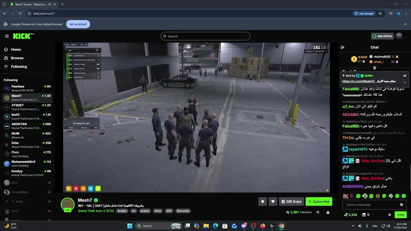The height and width of the screenshot is (231, 411).
Task: Click the Get KICKs button
Action: (x=382, y=36)
